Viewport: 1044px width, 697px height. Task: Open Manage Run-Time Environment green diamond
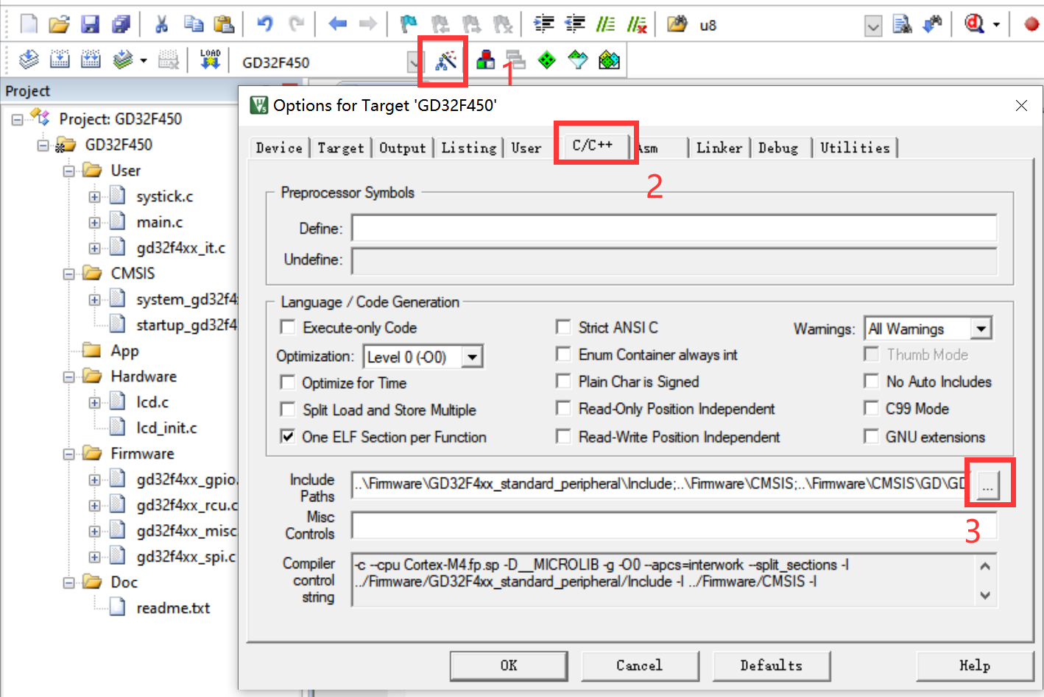pos(547,60)
